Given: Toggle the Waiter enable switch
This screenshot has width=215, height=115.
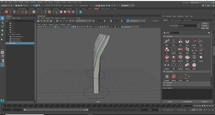Looking at the screenshot, I should (209, 33).
